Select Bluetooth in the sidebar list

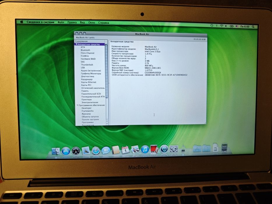[x=85, y=50]
